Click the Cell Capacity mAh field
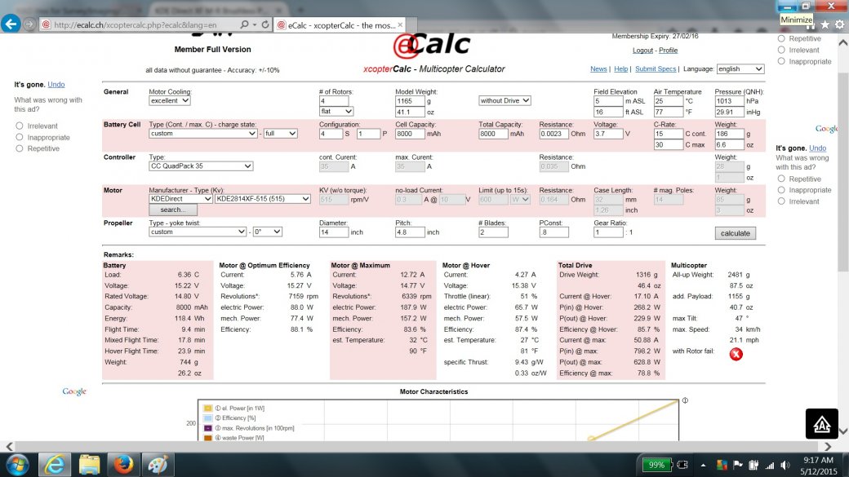The image size is (849, 477). [410, 134]
